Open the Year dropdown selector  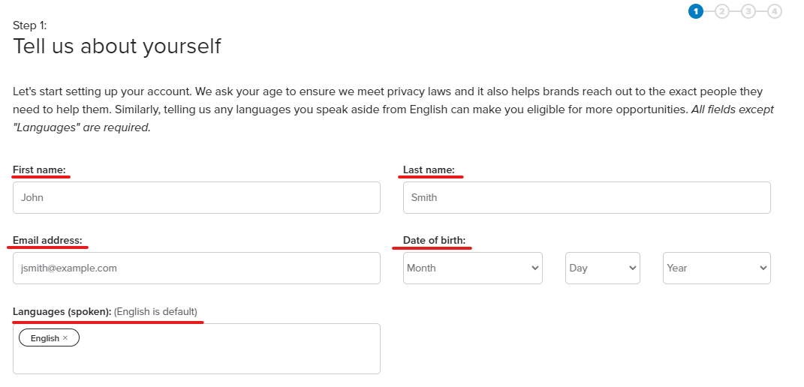(716, 268)
